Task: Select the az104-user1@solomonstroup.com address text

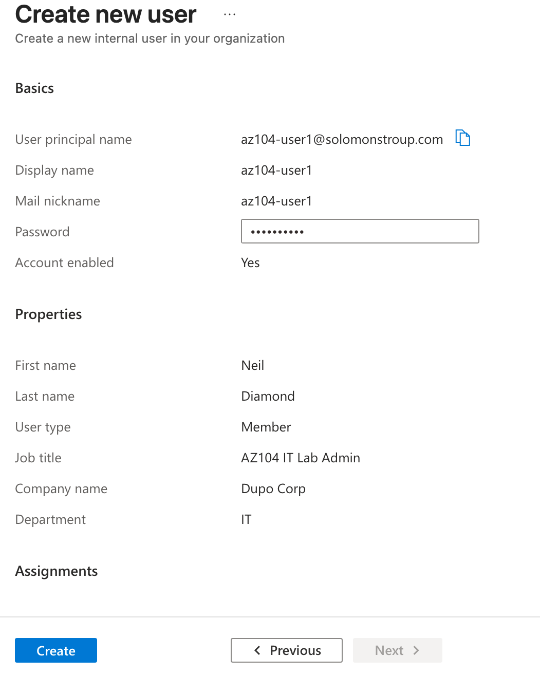Action: pos(342,140)
